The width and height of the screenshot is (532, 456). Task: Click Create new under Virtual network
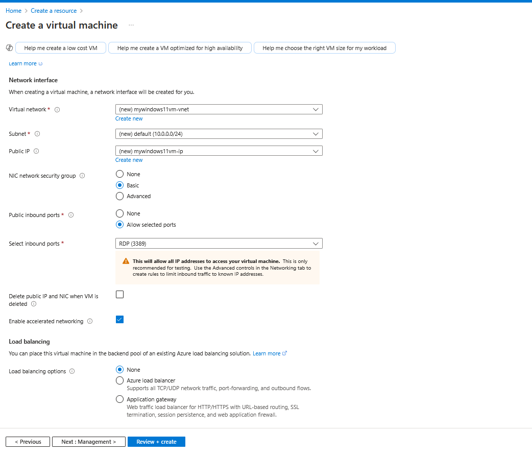pos(129,119)
